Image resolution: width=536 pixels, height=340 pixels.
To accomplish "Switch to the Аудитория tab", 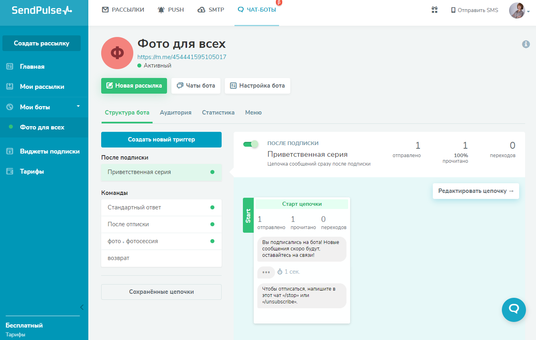I will 175,113.
